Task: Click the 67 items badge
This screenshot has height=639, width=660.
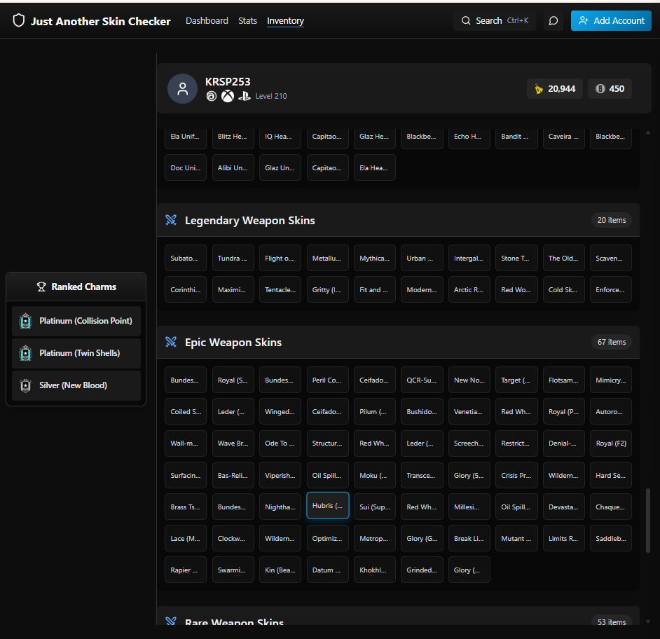Action: (611, 342)
